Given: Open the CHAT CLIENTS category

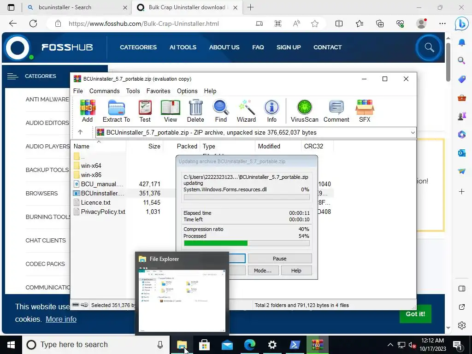Looking at the screenshot, I should pyautogui.click(x=46, y=240).
